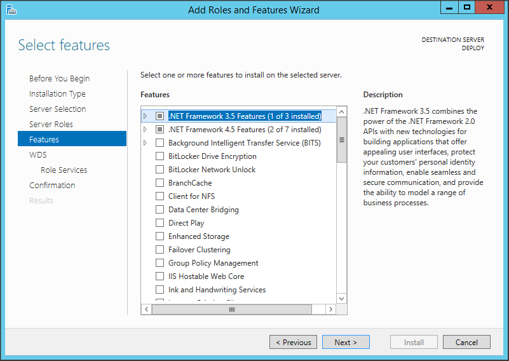Expand the .NET Framework 3.5 Features node
This screenshot has height=361, width=509.
point(146,116)
